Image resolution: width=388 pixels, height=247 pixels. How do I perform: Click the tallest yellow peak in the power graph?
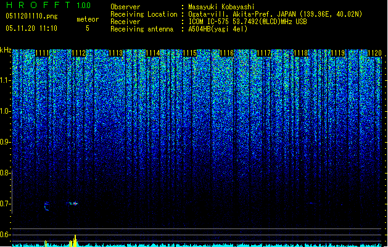tap(75, 241)
